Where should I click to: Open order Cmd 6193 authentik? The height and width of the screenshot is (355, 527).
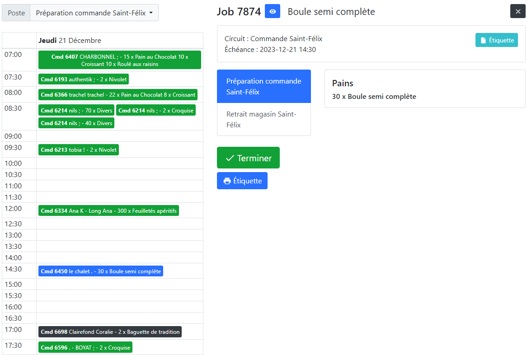coord(84,79)
